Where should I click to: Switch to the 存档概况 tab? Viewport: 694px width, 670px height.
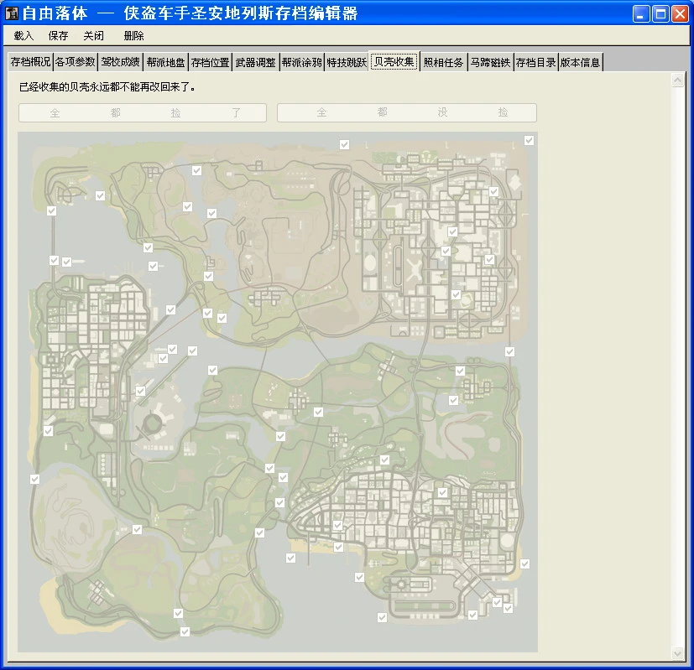tap(30, 62)
